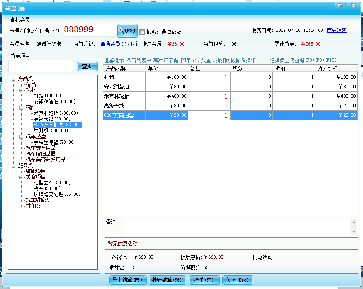The height and width of the screenshot is (289, 363).
Task: Select 8207方向把套 (23.00) tree item
Action: tap(58, 125)
